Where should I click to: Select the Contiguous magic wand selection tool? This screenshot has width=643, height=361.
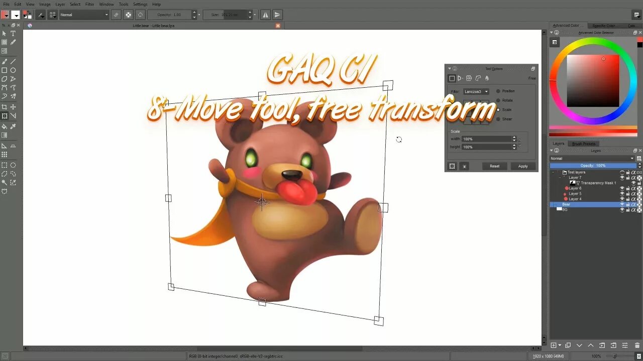pyautogui.click(x=5, y=183)
